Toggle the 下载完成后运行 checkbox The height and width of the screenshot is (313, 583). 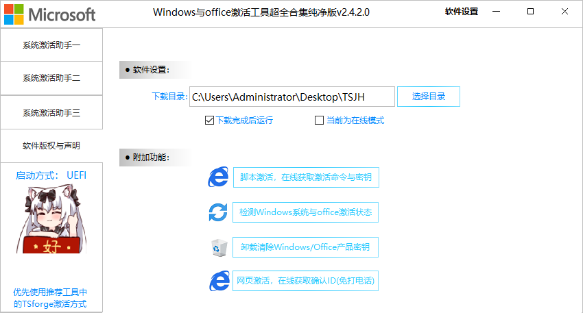coord(209,121)
